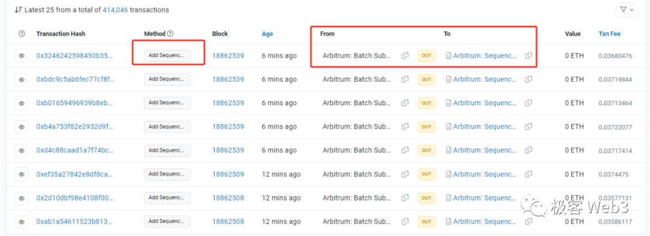
Task: Click the Method column help question icon
Action: coord(170,34)
